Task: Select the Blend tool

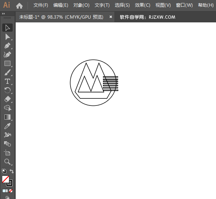Action: click(7, 144)
